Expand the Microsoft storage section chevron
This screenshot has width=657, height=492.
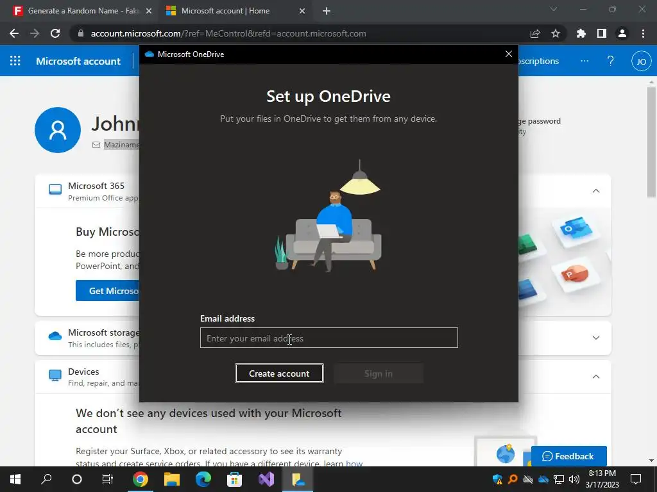[596, 338]
